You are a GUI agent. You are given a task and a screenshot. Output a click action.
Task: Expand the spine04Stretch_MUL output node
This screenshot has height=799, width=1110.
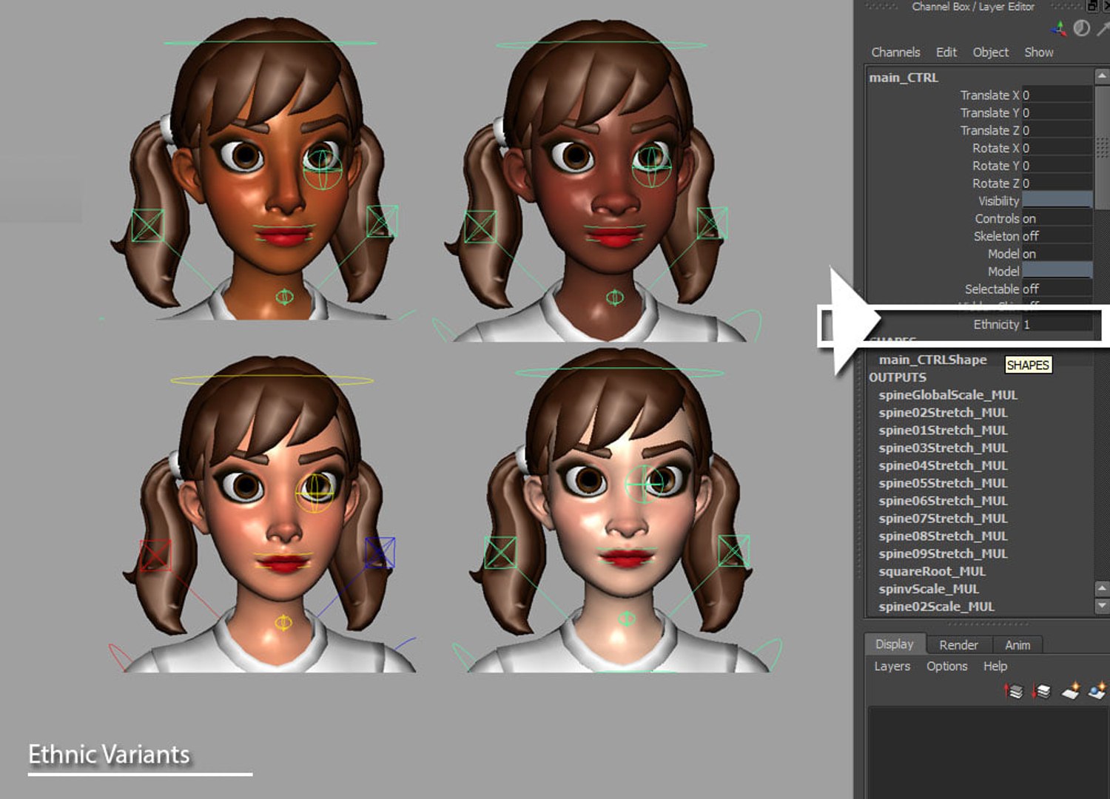[943, 465]
